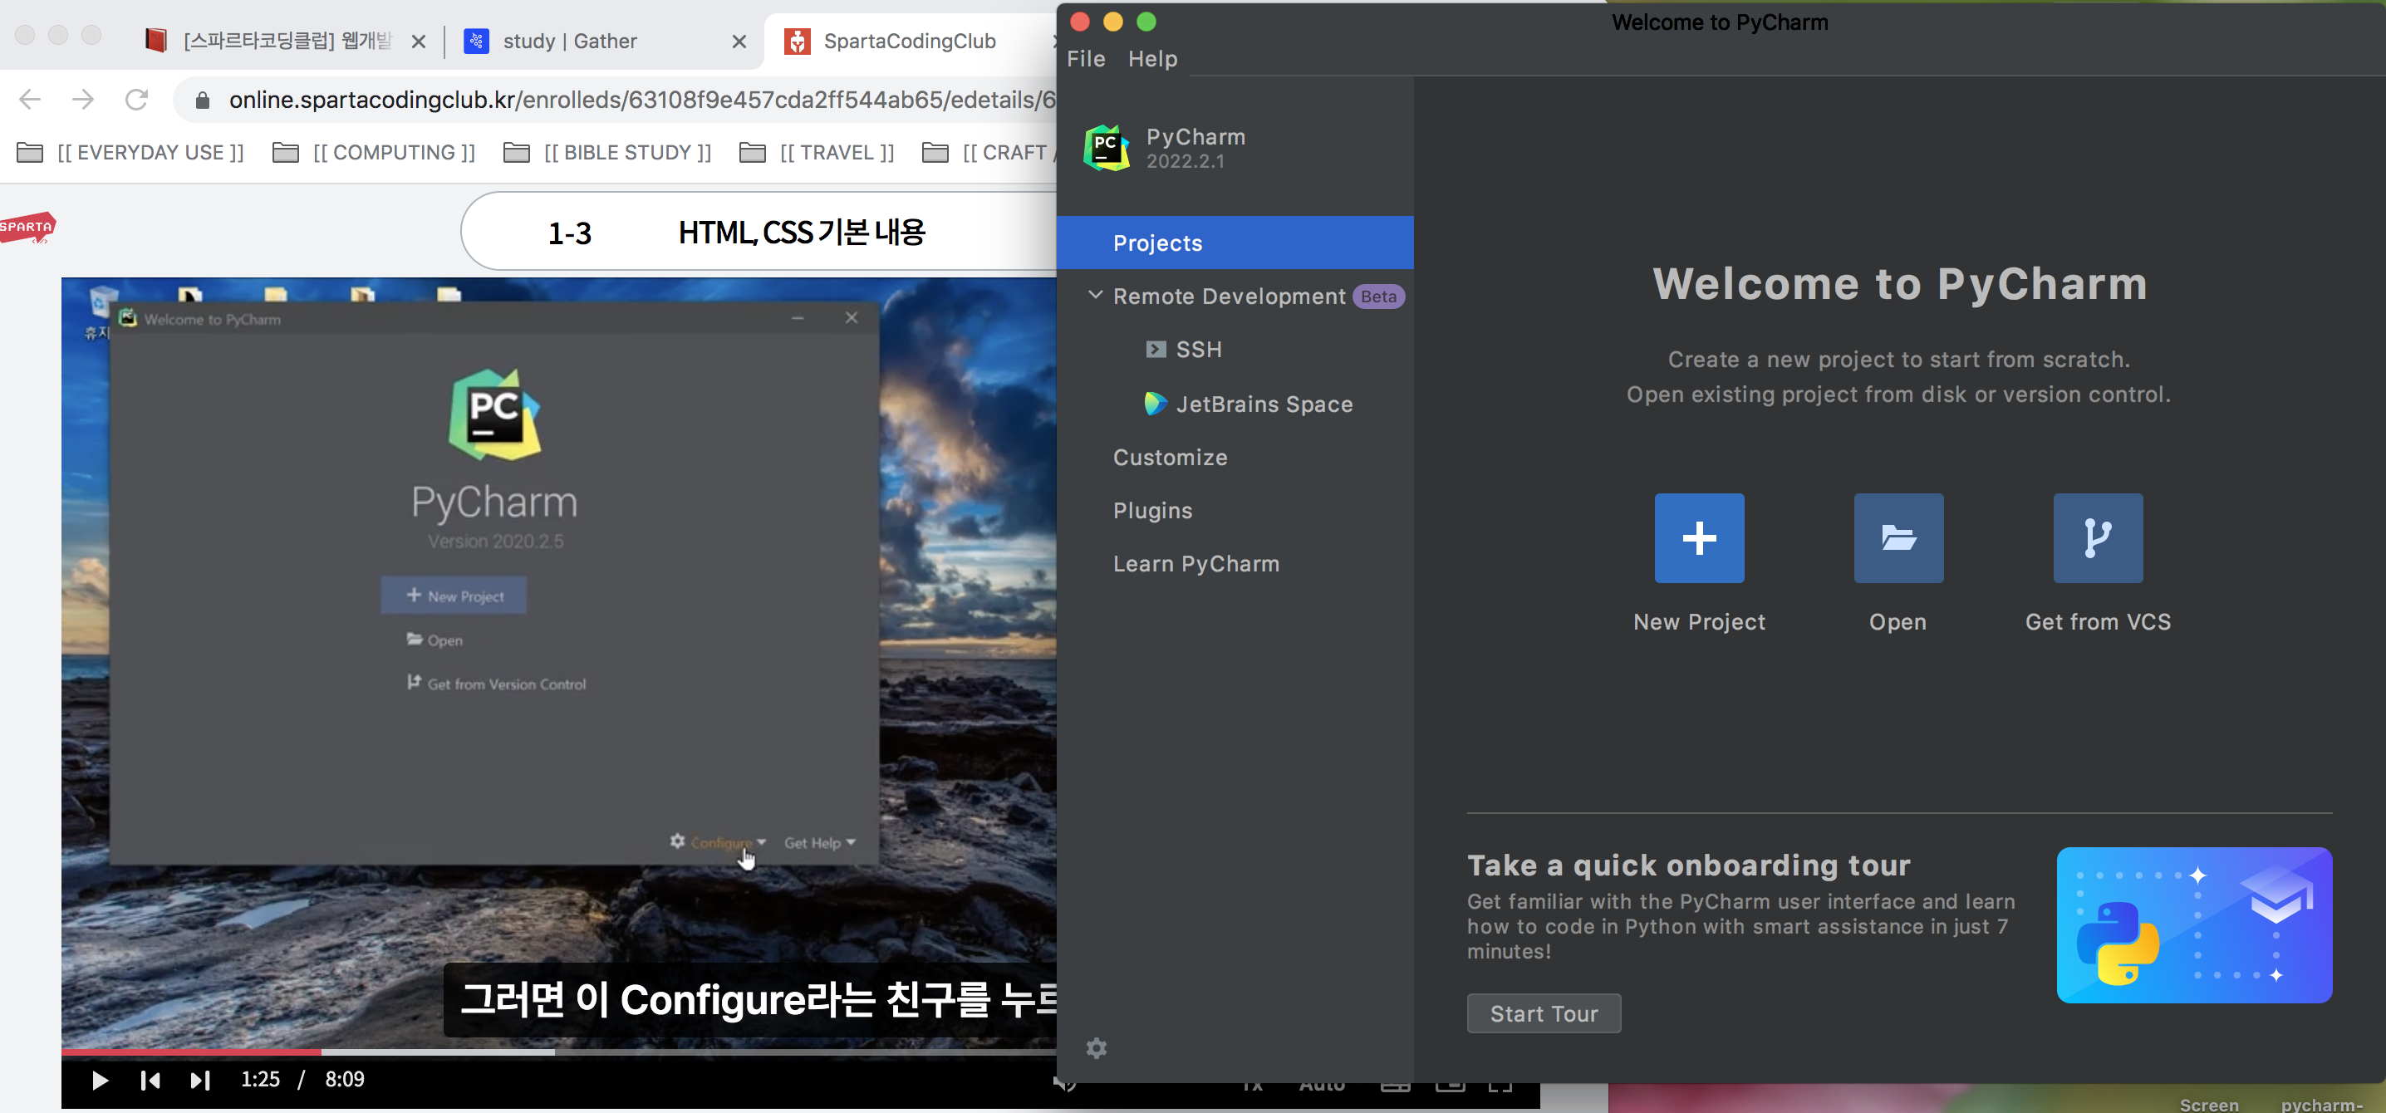Screen dimensions: 2386x1113
Task: Click the Get from VCS branch icon
Action: point(2097,538)
